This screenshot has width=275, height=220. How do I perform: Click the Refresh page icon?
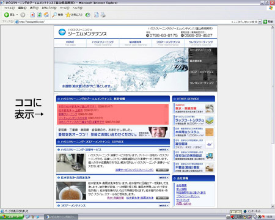pos(40,15)
